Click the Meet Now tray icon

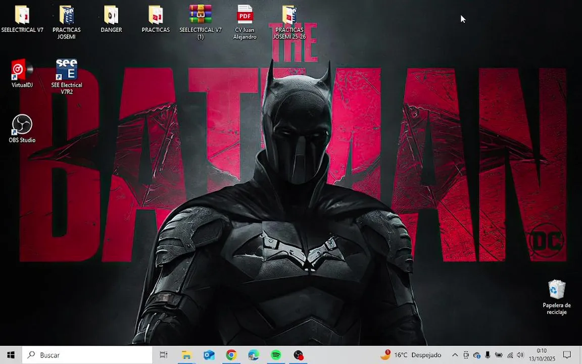pos(466,355)
